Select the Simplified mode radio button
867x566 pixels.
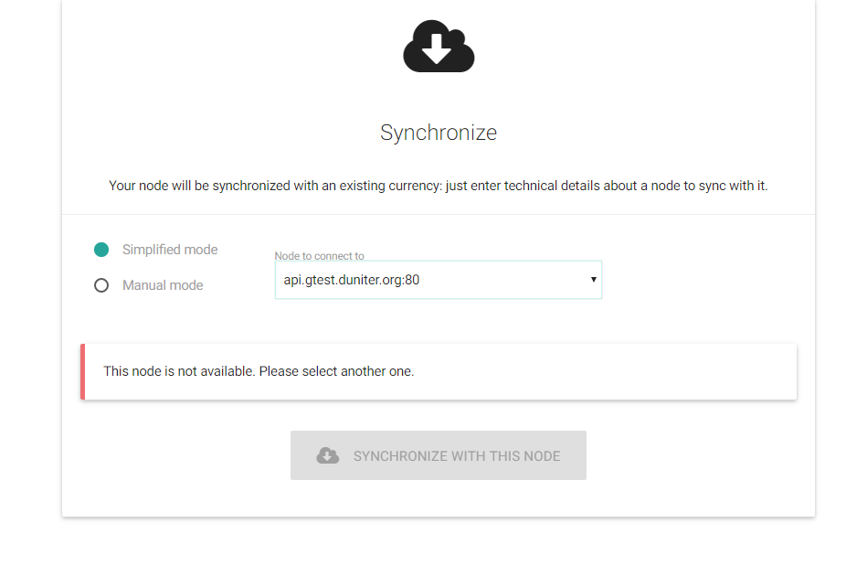point(101,250)
